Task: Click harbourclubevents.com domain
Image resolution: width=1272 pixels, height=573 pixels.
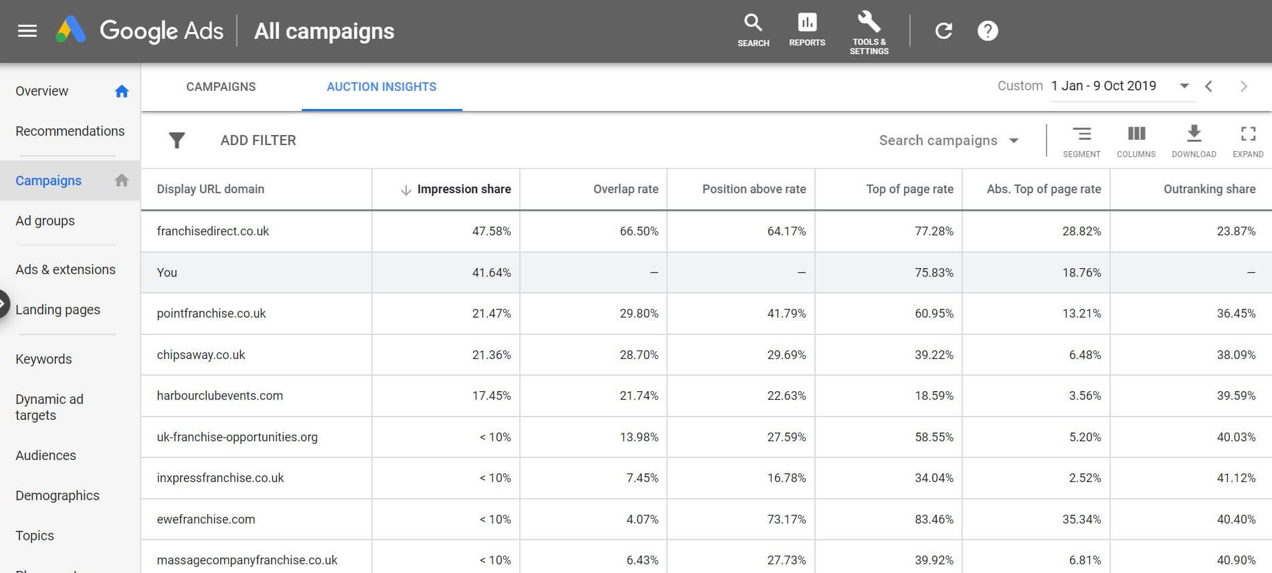Action: pyautogui.click(x=220, y=396)
